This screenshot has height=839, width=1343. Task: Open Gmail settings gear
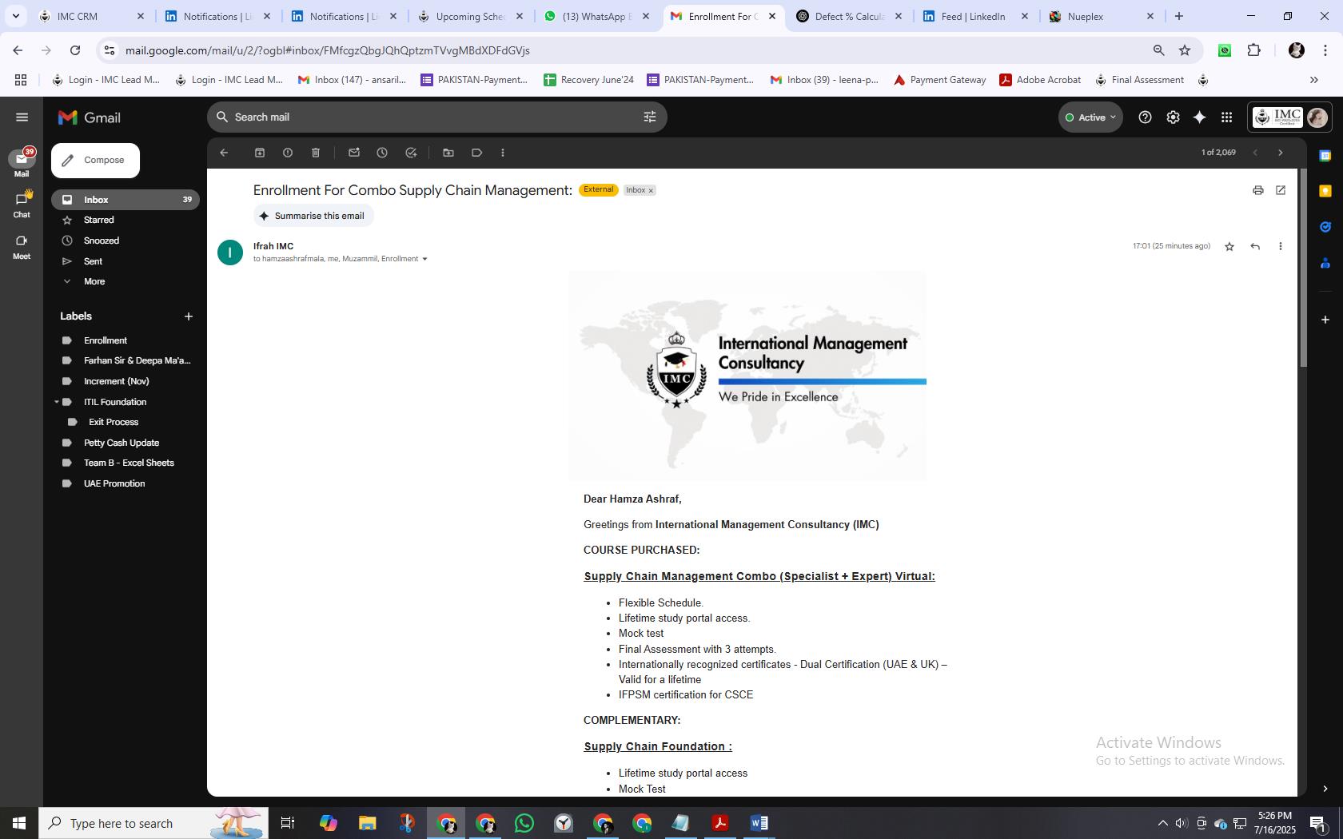tap(1173, 117)
